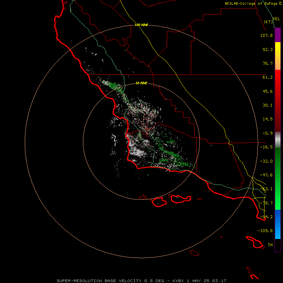Select the 45.6 scale value
The image size is (283, 283).
pyautogui.click(x=268, y=91)
